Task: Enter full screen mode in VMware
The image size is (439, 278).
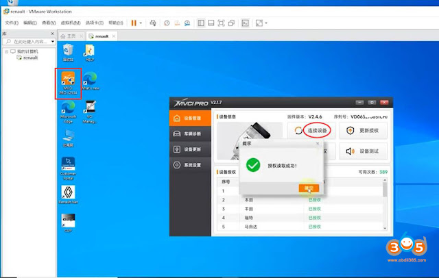Action: [x=221, y=23]
